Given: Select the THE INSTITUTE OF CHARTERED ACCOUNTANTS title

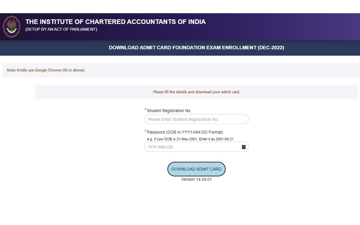Looking at the screenshot, I should click(115, 22).
